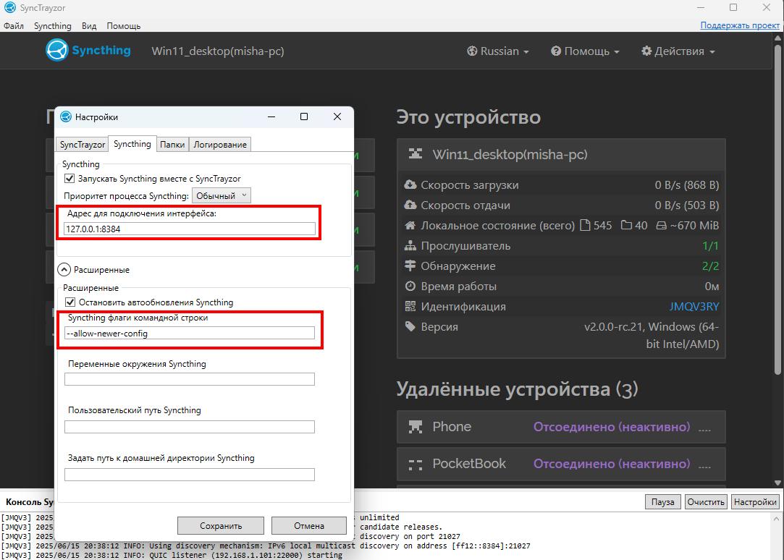Switch to the Папки tab
This screenshot has height=560, width=784.
click(172, 145)
